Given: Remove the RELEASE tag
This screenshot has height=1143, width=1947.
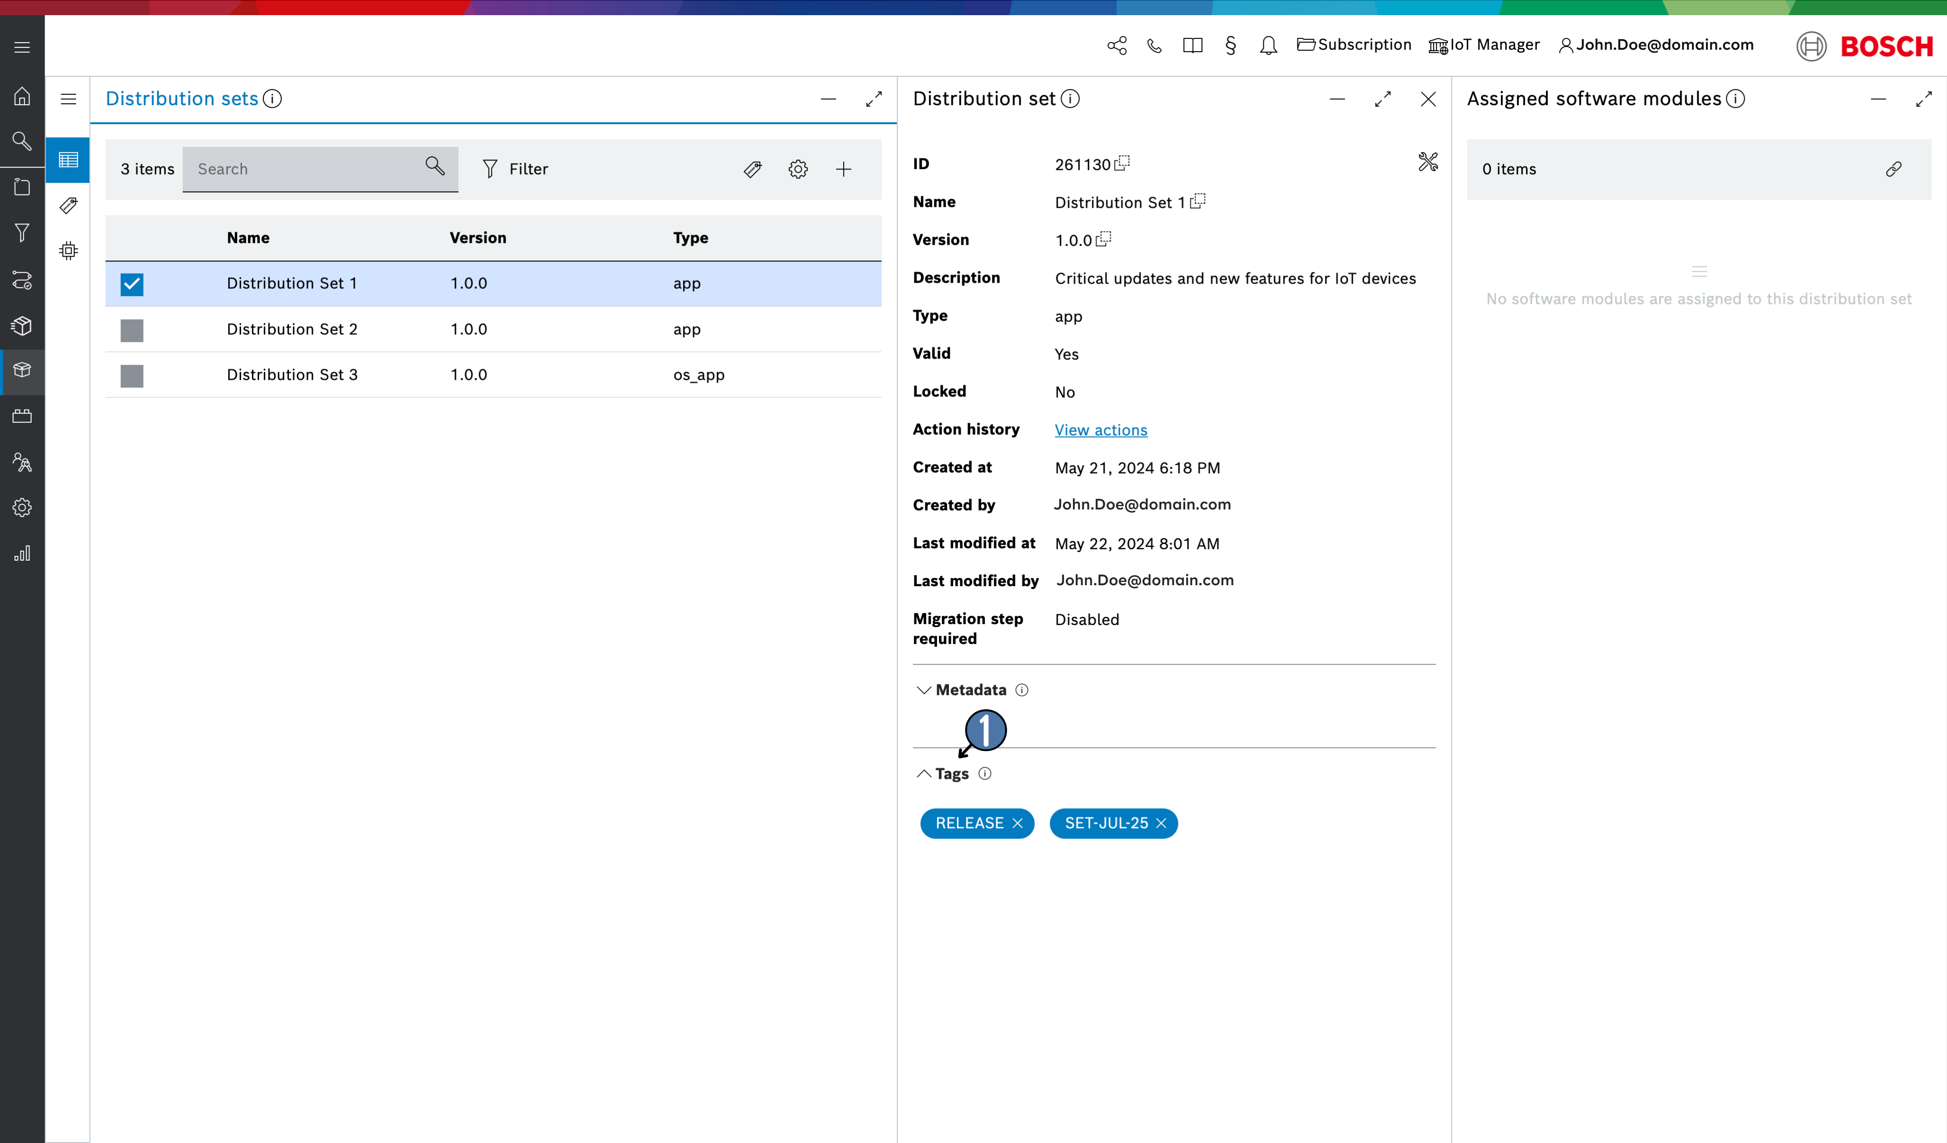Looking at the screenshot, I should (1018, 823).
